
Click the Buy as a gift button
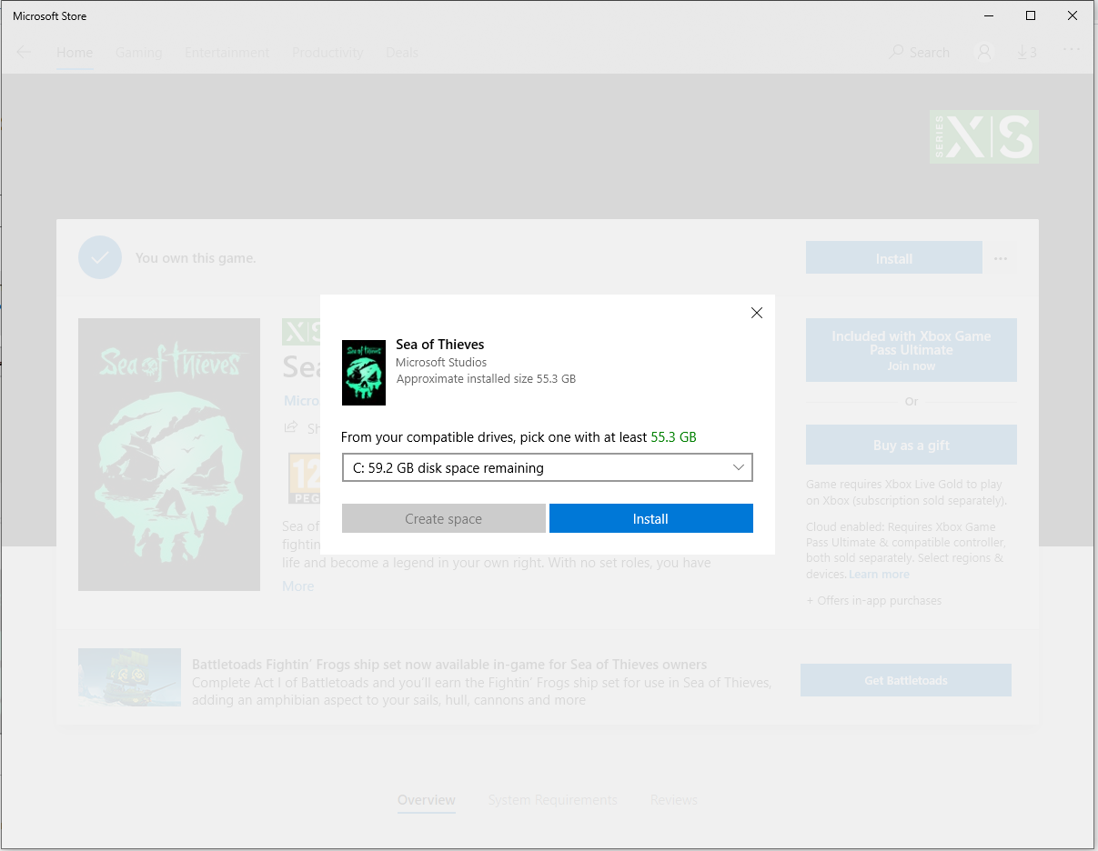pos(912,445)
